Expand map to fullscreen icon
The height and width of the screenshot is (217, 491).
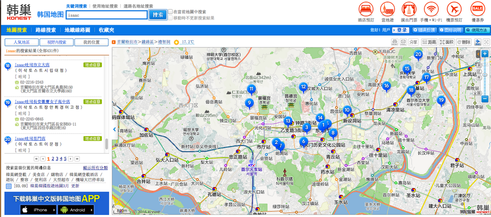pos(486,42)
